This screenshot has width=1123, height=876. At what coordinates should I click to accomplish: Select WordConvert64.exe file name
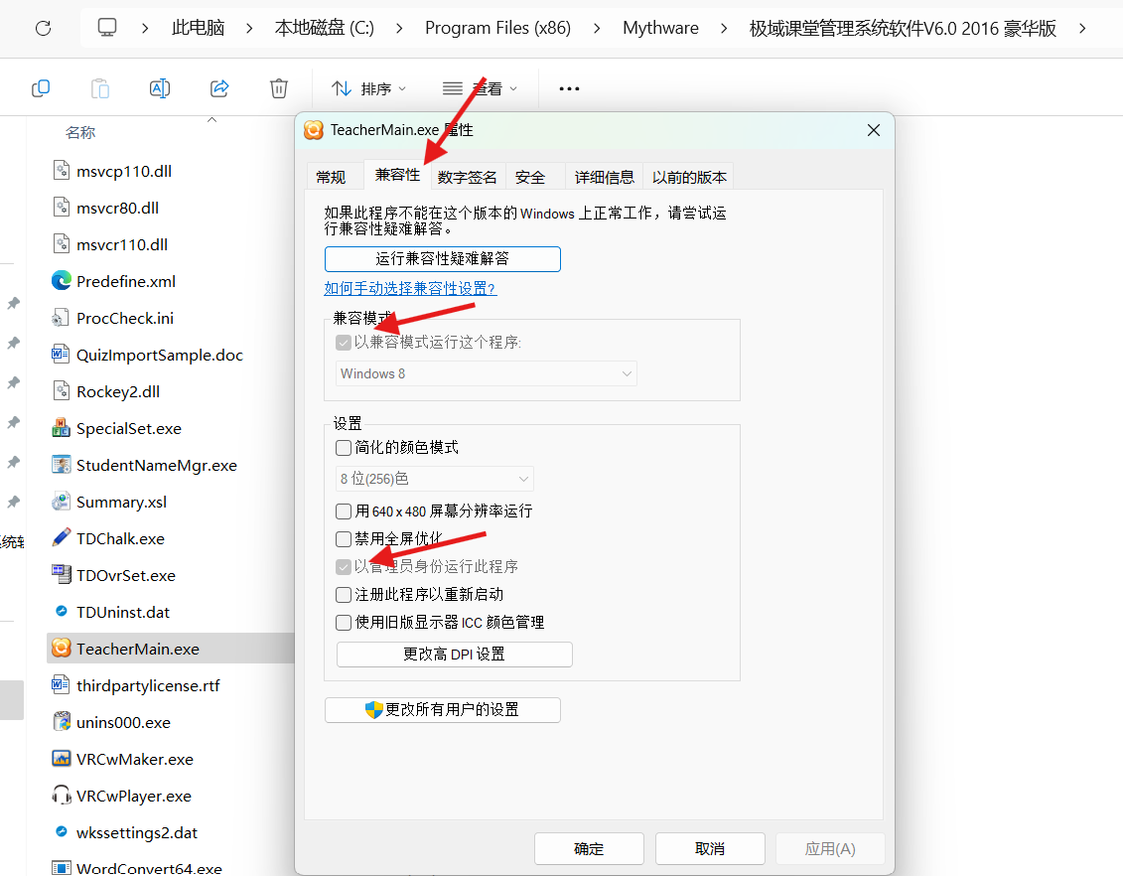point(149,868)
